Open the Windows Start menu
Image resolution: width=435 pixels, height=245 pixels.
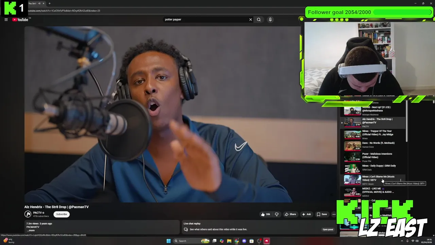click(x=169, y=241)
